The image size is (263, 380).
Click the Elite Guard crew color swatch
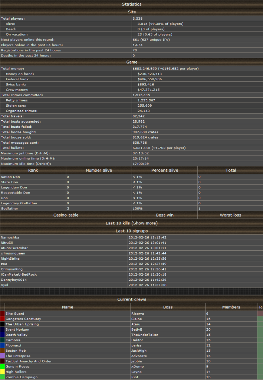(3, 314)
